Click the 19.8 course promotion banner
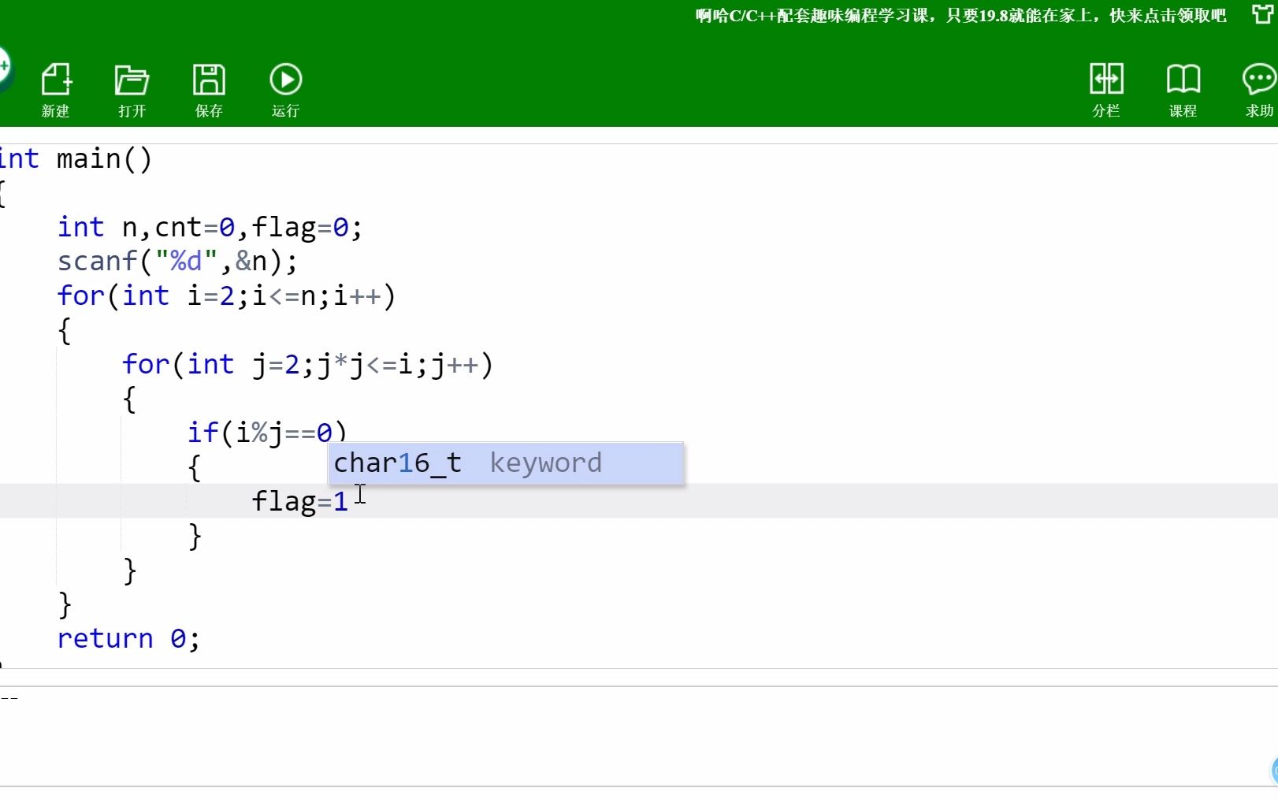Viewport: 1278px width, 799px height. [957, 16]
